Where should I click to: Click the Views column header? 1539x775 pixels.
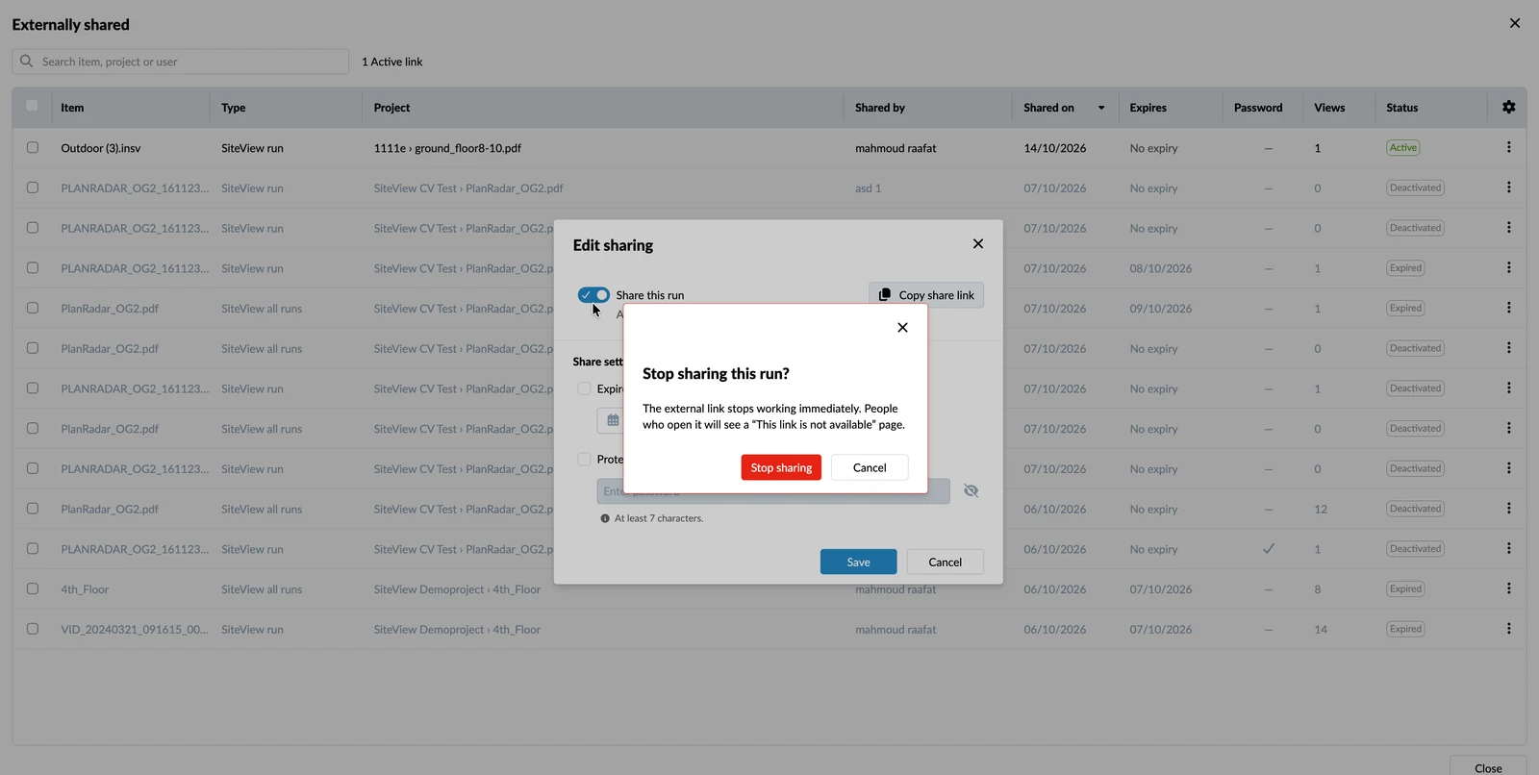coord(1329,108)
